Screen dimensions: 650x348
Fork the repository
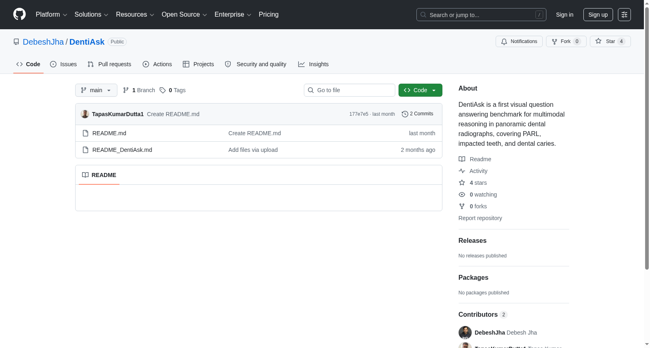coord(566,41)
